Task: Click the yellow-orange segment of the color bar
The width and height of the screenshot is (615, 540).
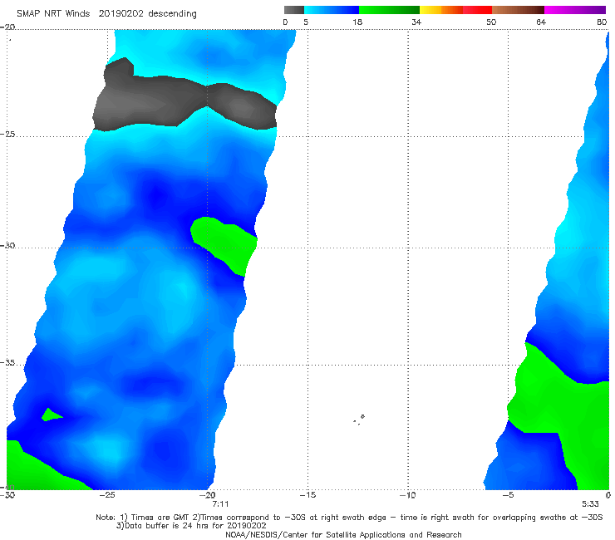Action: click(441, 10)
